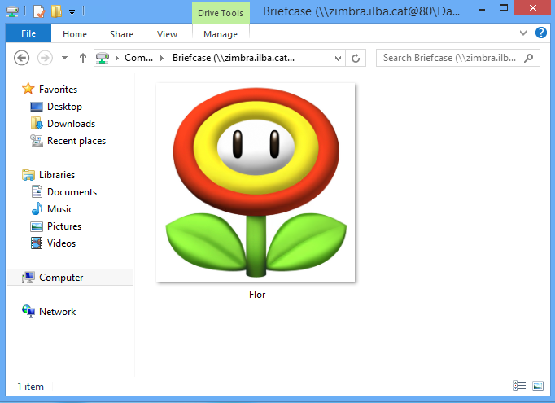Refresh the Briefcase folder
This screenshot has width=555, height=403.
(356, 58)
